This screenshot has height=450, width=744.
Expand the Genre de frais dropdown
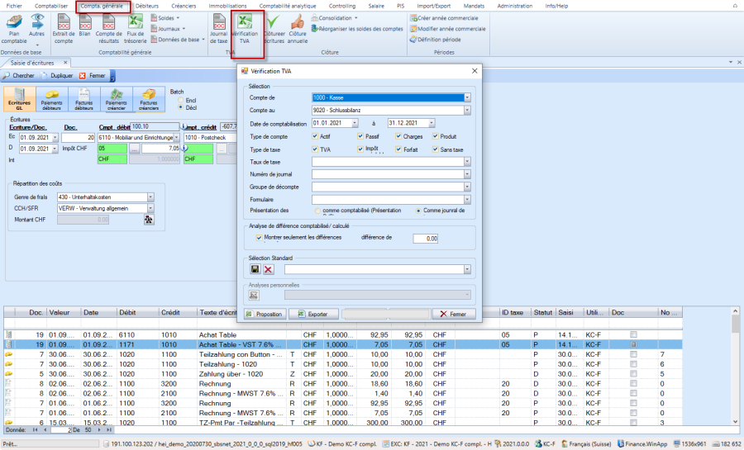coord(150,197)
